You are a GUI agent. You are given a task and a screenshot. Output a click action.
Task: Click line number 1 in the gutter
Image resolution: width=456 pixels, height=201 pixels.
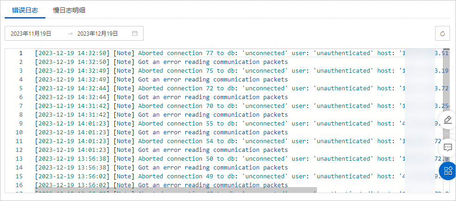click(20, 53)
